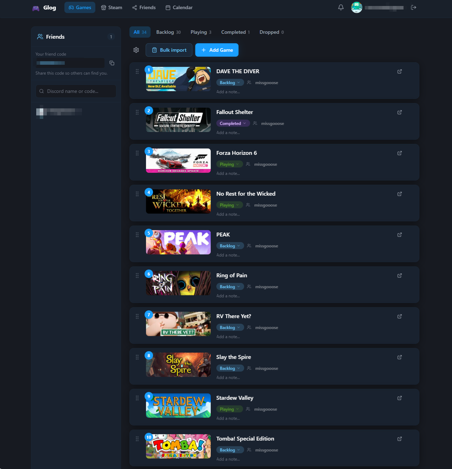Open user profile avatar
Screen dimensions: 452x469
357,7
